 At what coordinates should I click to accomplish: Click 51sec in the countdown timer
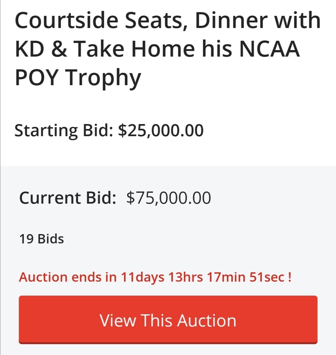(267, 277)
